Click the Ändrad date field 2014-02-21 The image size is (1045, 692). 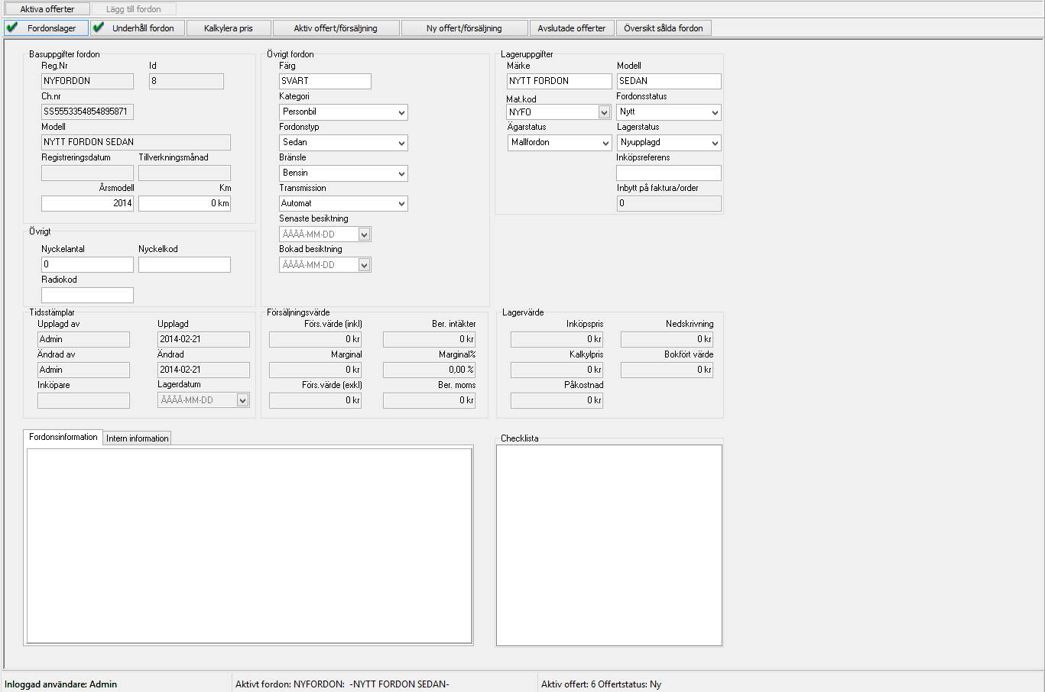click(x=203, y=370)
